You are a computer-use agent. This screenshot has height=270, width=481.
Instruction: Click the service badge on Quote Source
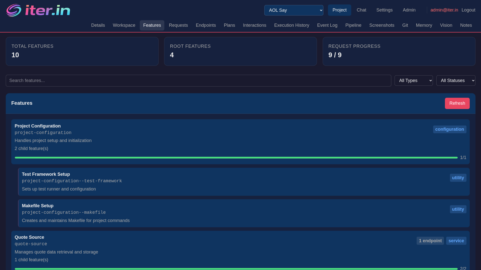coord(456,240)
